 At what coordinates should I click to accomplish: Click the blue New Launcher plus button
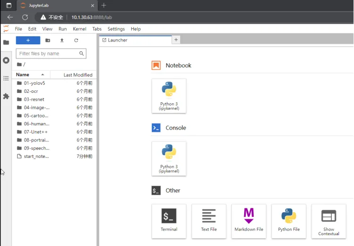[28, 40]
